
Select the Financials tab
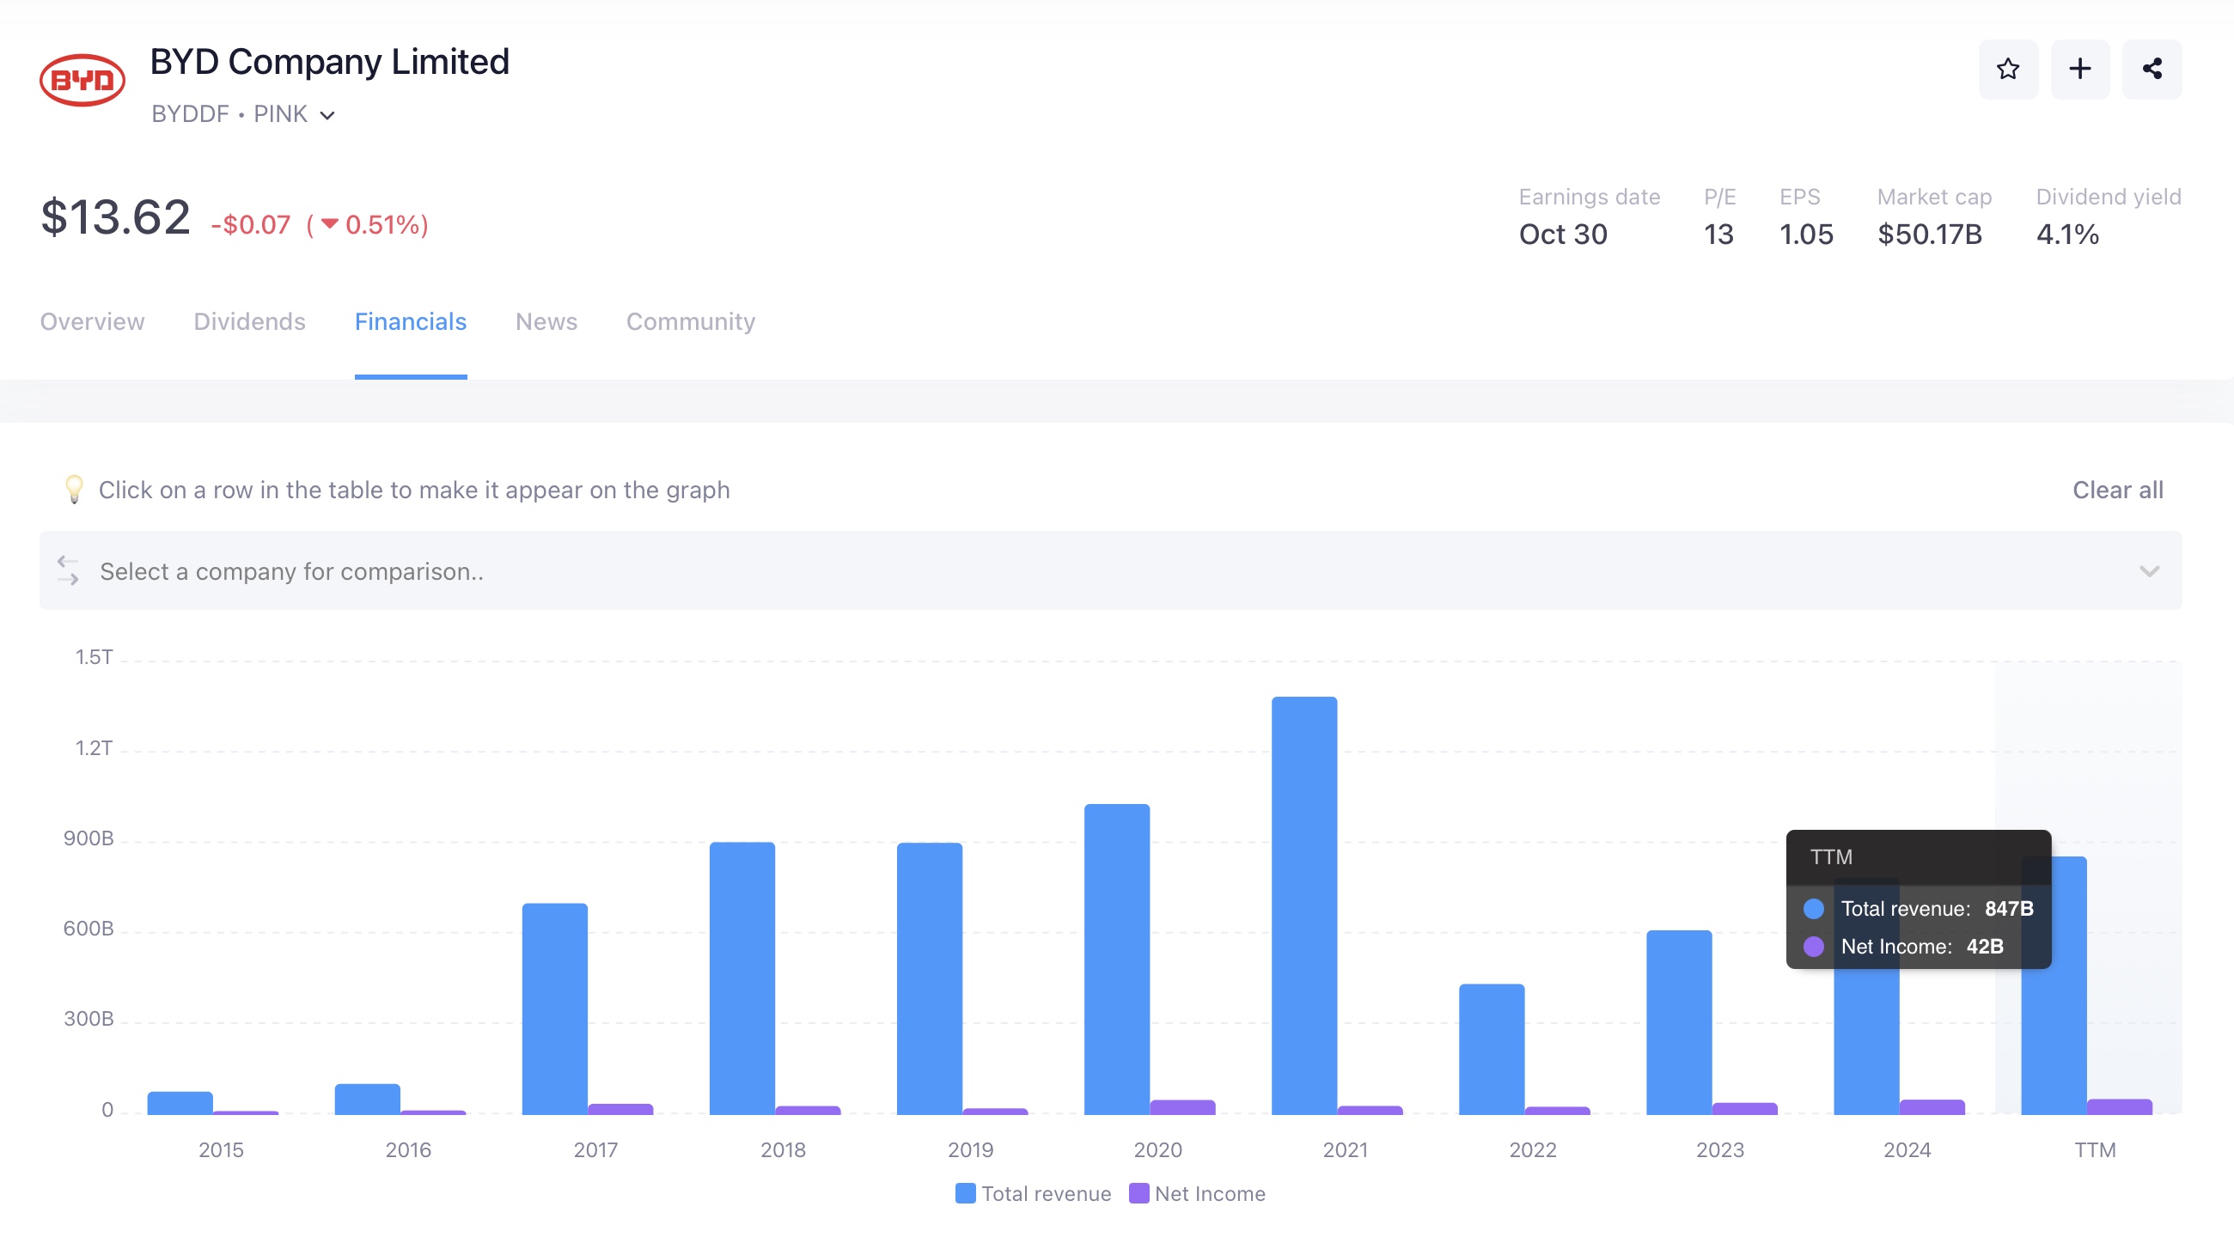[410, 321]
